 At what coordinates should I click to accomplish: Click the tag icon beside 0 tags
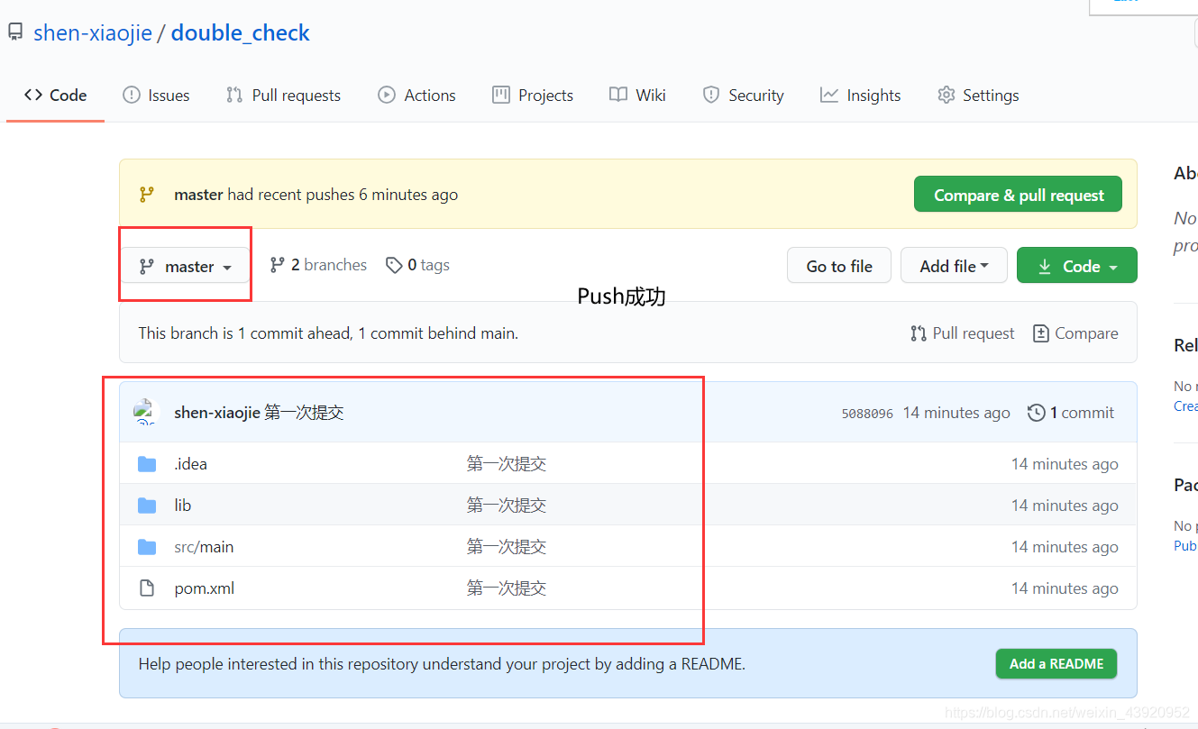click(x=394, y=265)
